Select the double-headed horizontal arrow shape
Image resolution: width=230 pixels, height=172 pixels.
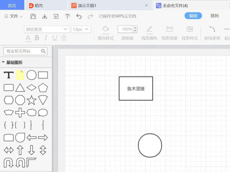point(9,150)
